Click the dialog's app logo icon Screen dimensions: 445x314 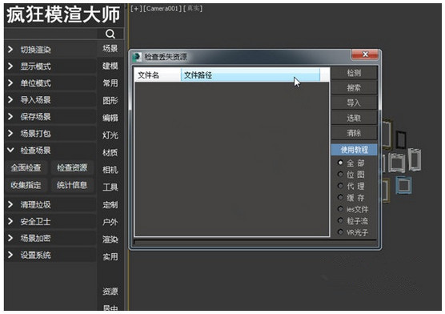click(137, 57)
